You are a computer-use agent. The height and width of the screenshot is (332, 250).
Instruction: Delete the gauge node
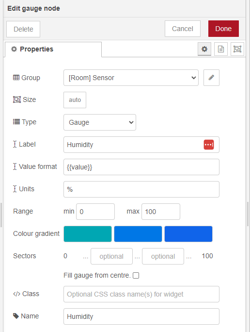tap(23, 29)
